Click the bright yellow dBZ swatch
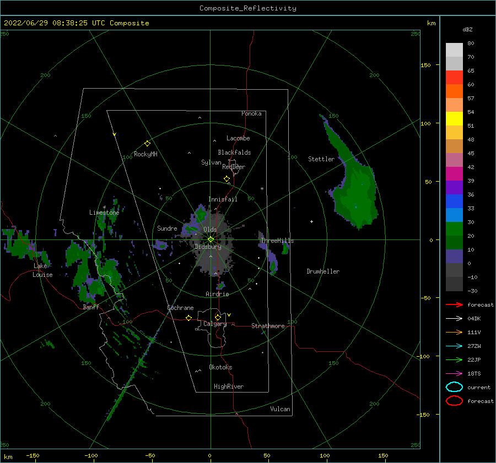The width and height of the screenshot is (496, 463). (454, 119)
